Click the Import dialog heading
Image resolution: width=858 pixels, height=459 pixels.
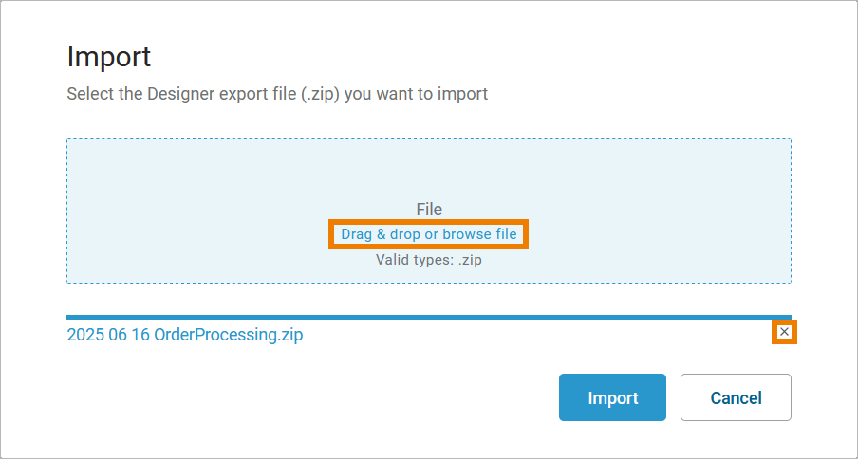109,56
